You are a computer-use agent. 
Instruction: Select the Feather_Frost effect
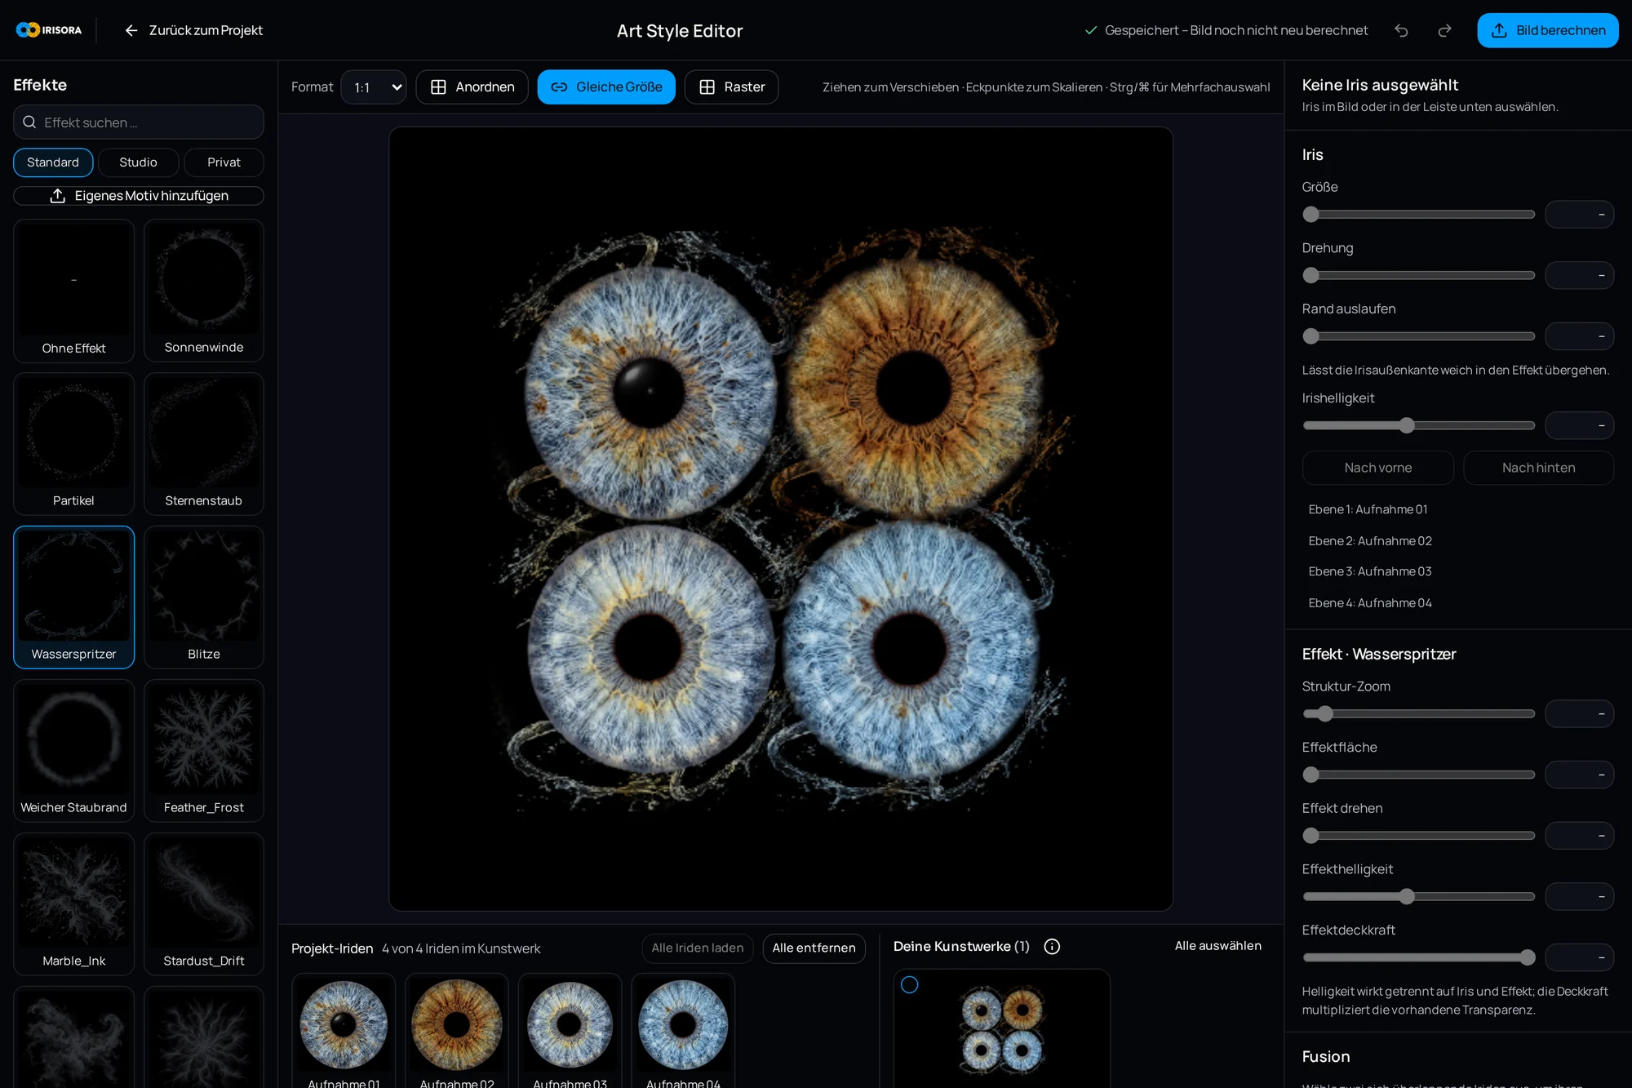click(x=204, y=751)
